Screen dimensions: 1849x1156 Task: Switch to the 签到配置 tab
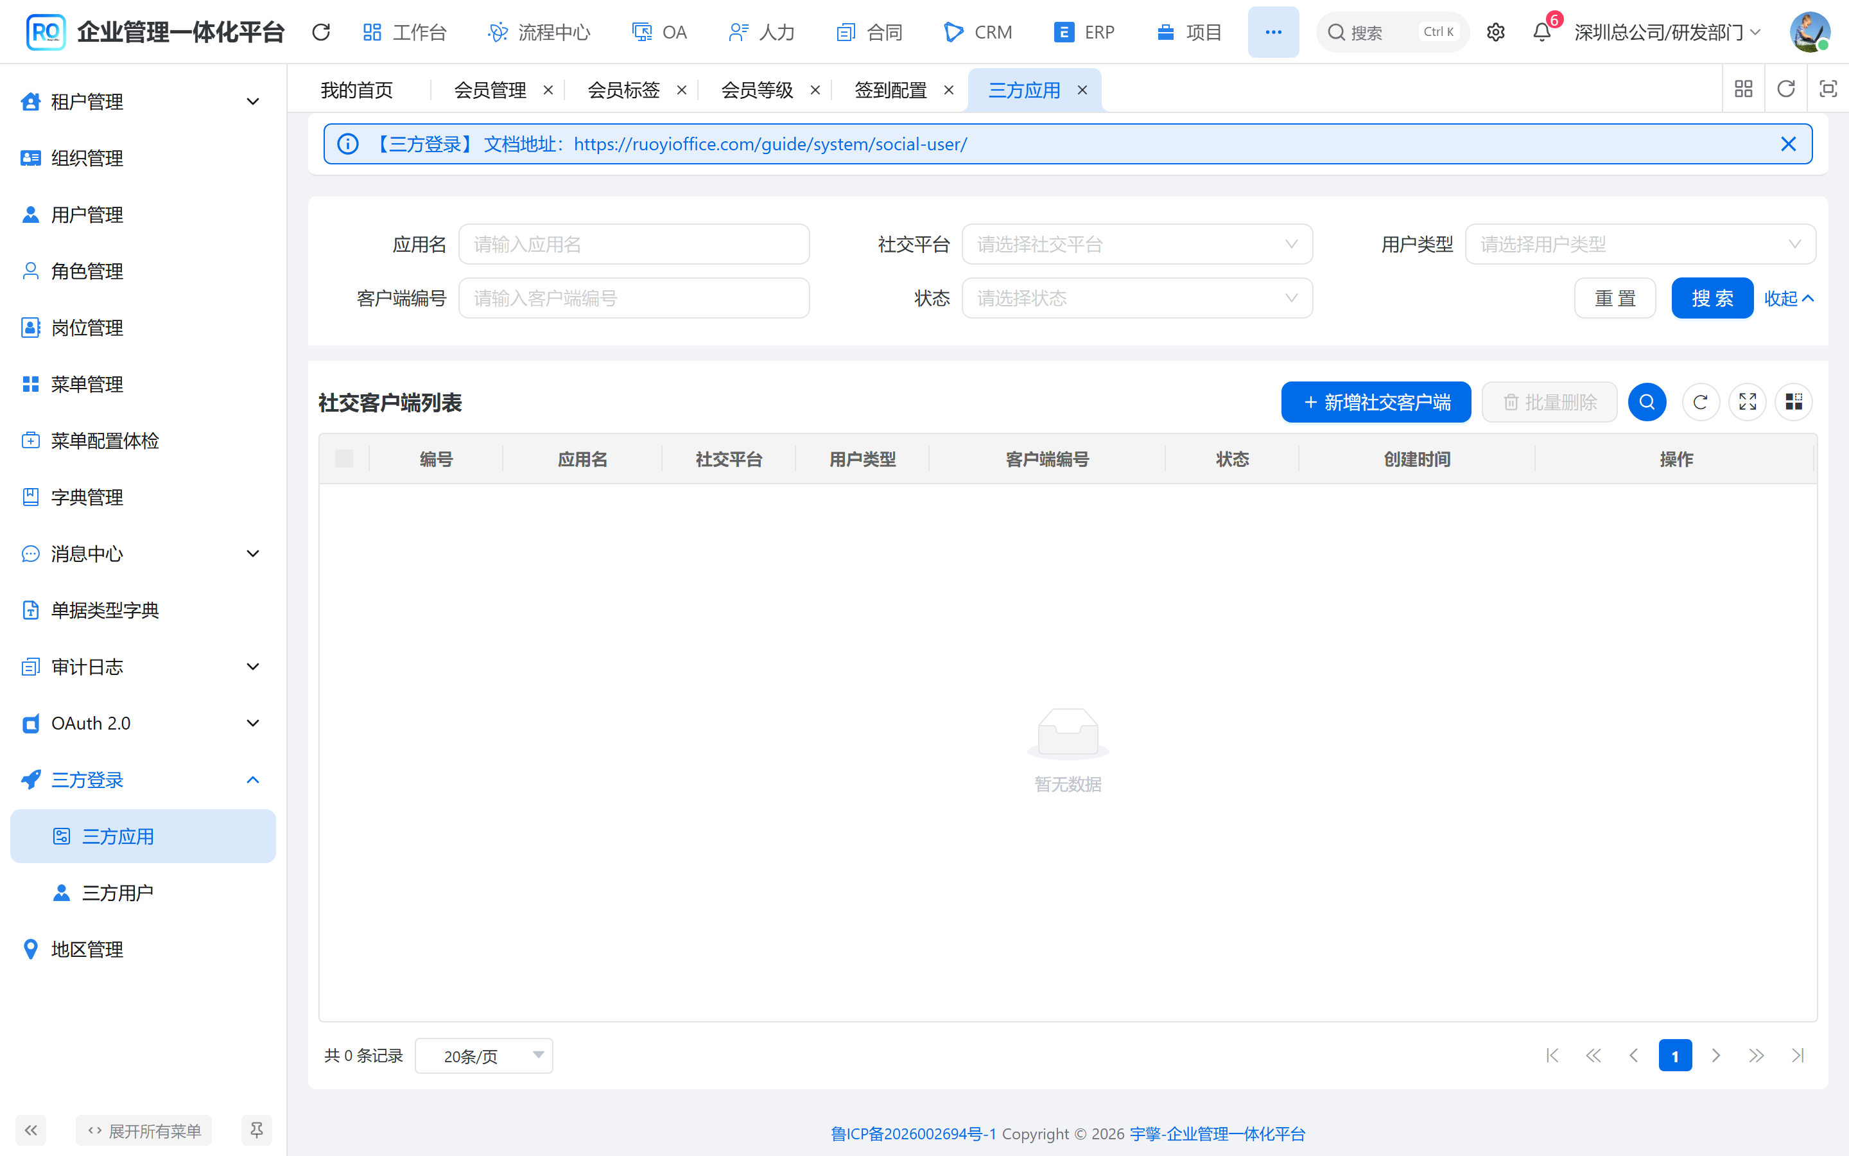[890, 90]
